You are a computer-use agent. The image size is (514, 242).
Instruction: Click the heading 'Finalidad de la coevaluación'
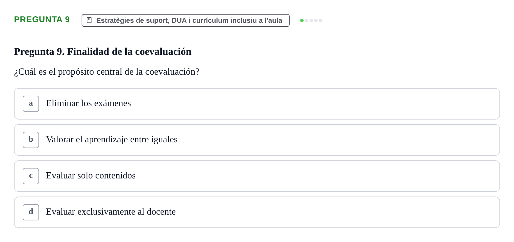[129, 52]
